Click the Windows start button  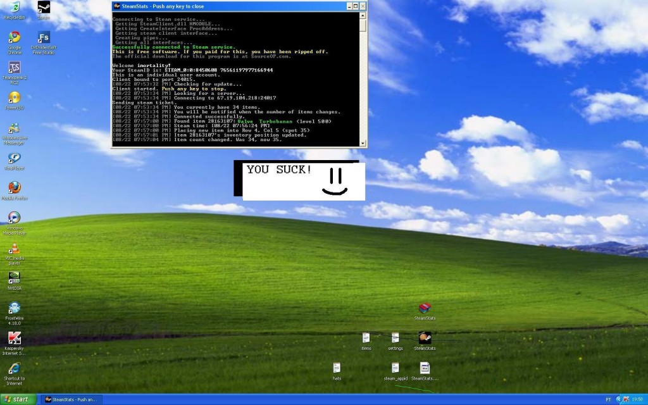coord(18,399)
